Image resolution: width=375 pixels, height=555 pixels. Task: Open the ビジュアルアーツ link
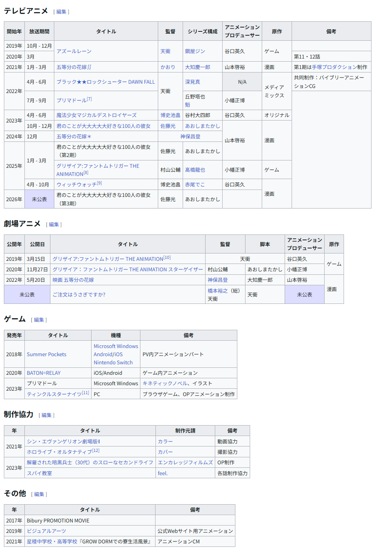pos(47,531)
